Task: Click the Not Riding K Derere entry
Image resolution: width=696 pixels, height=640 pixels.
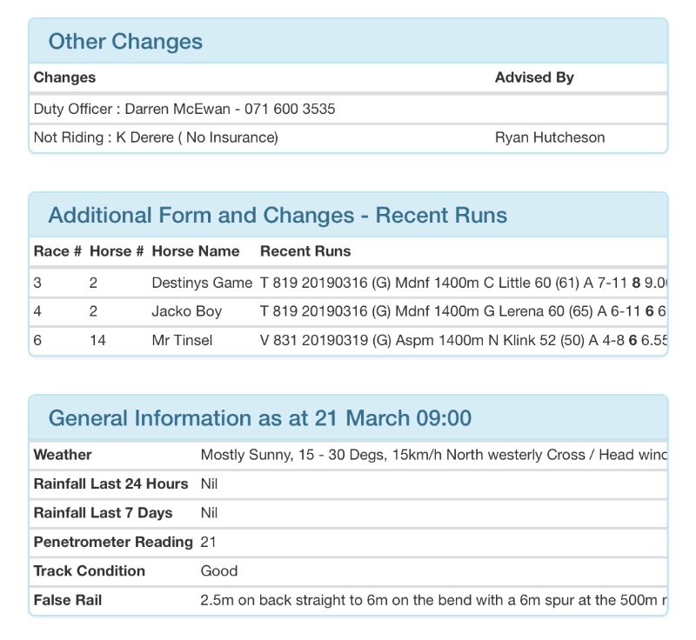Action: 156,137
